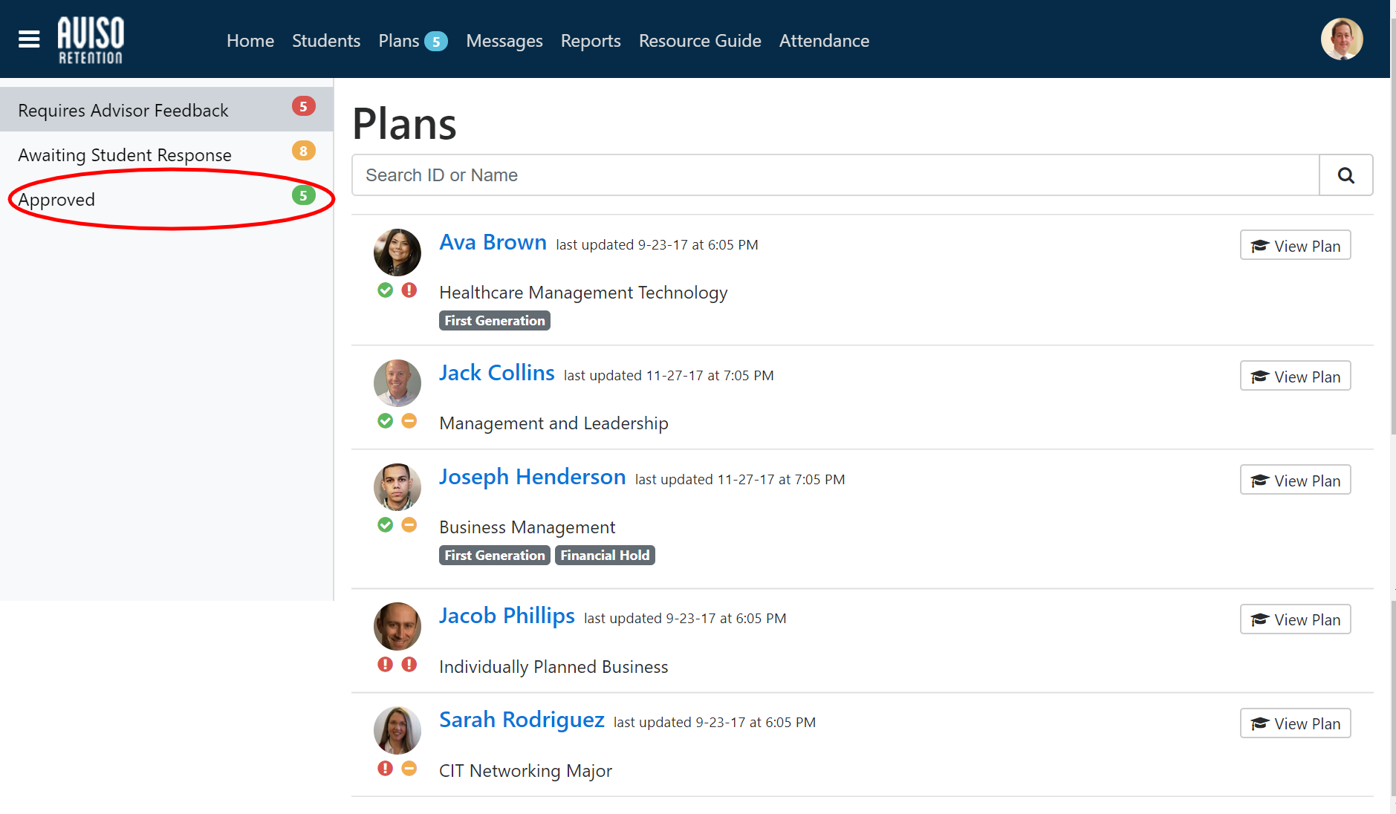View Plan for Ava Brown
The height and width of the screenshot is (814, 1396).
1294,246
